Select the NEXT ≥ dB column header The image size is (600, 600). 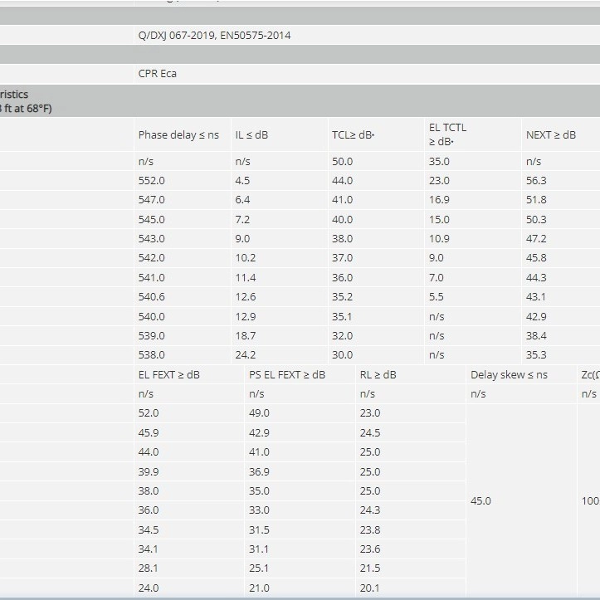(x=551, y=135)
